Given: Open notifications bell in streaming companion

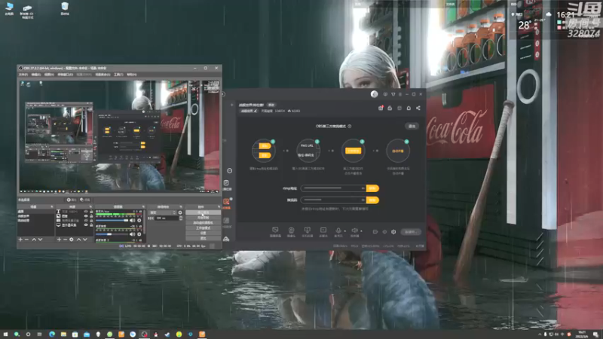Looking at the screenshot, I should click(x=409, y=108).
